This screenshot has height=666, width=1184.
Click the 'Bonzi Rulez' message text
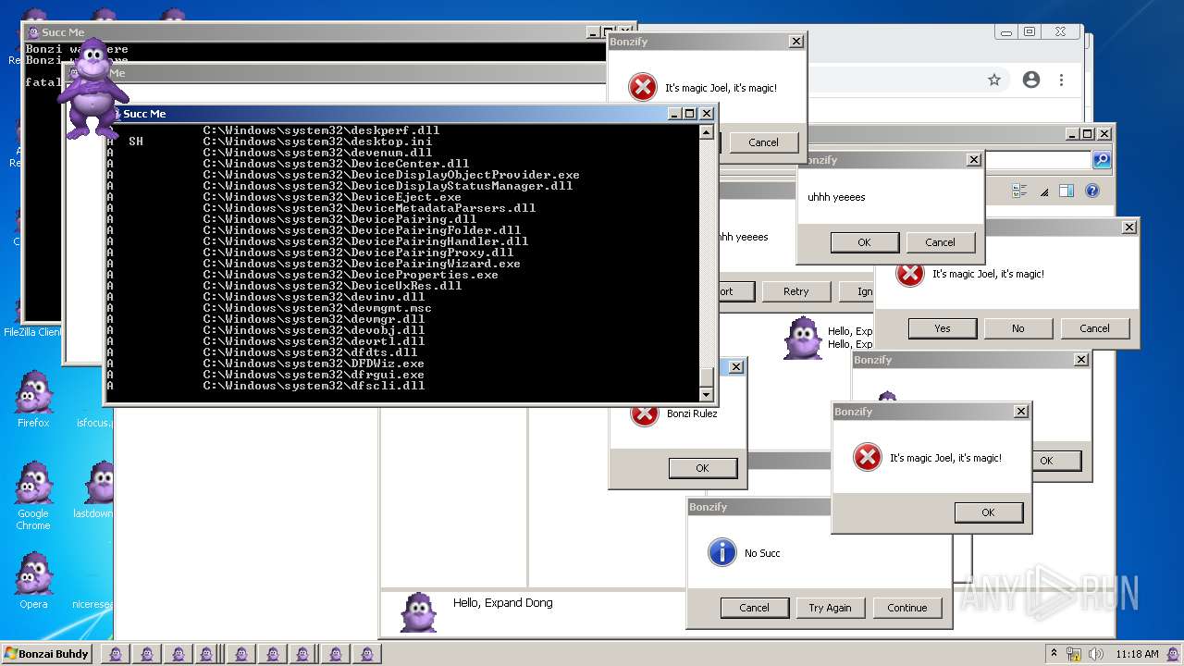(x=692, y=413)
